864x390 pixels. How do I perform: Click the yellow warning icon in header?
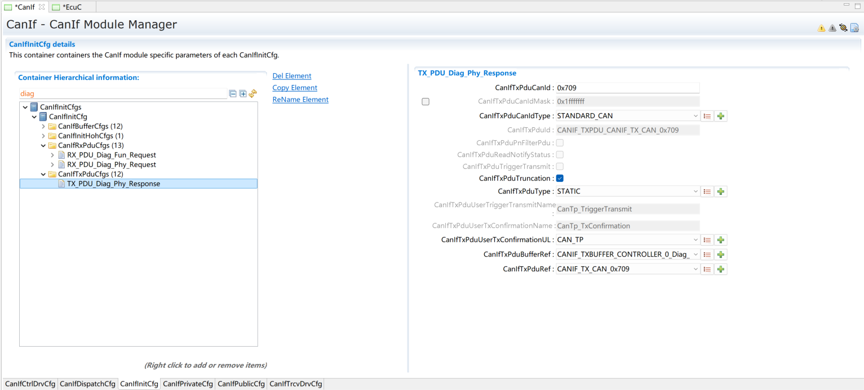[x=821, y=28]
